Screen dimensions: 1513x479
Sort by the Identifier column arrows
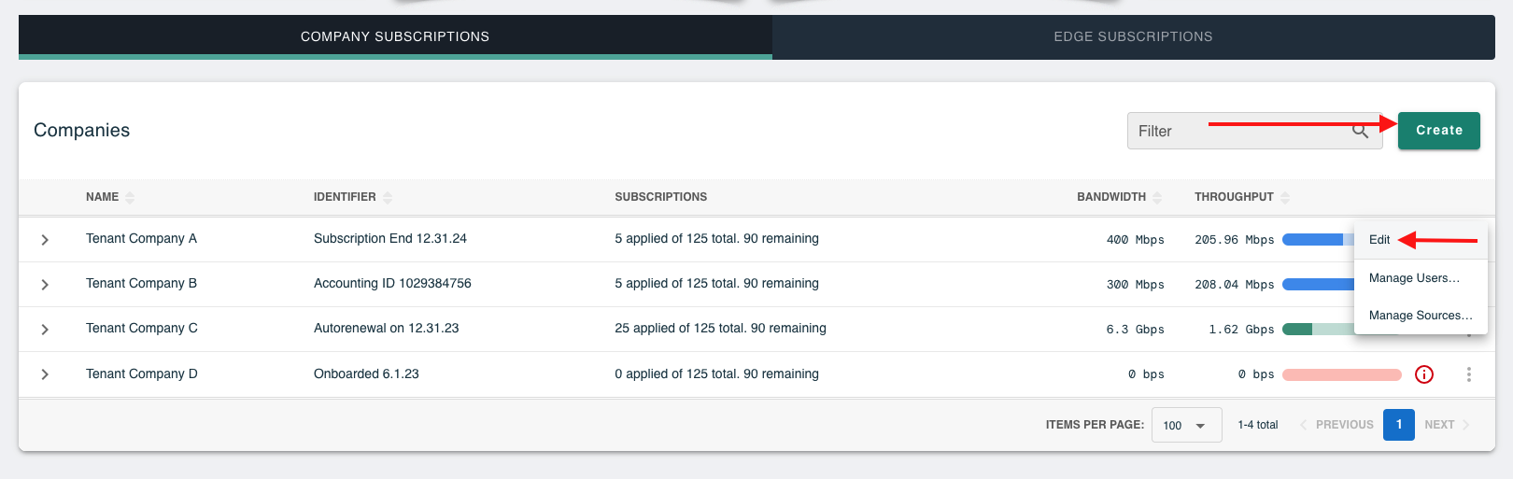[388, 197]
